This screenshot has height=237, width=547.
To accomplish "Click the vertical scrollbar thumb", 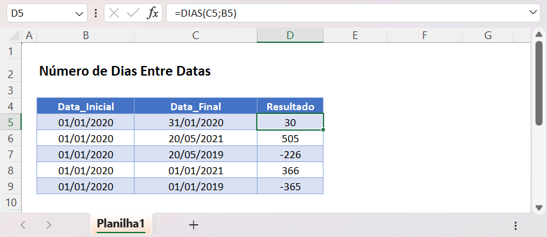I will 539,83.
